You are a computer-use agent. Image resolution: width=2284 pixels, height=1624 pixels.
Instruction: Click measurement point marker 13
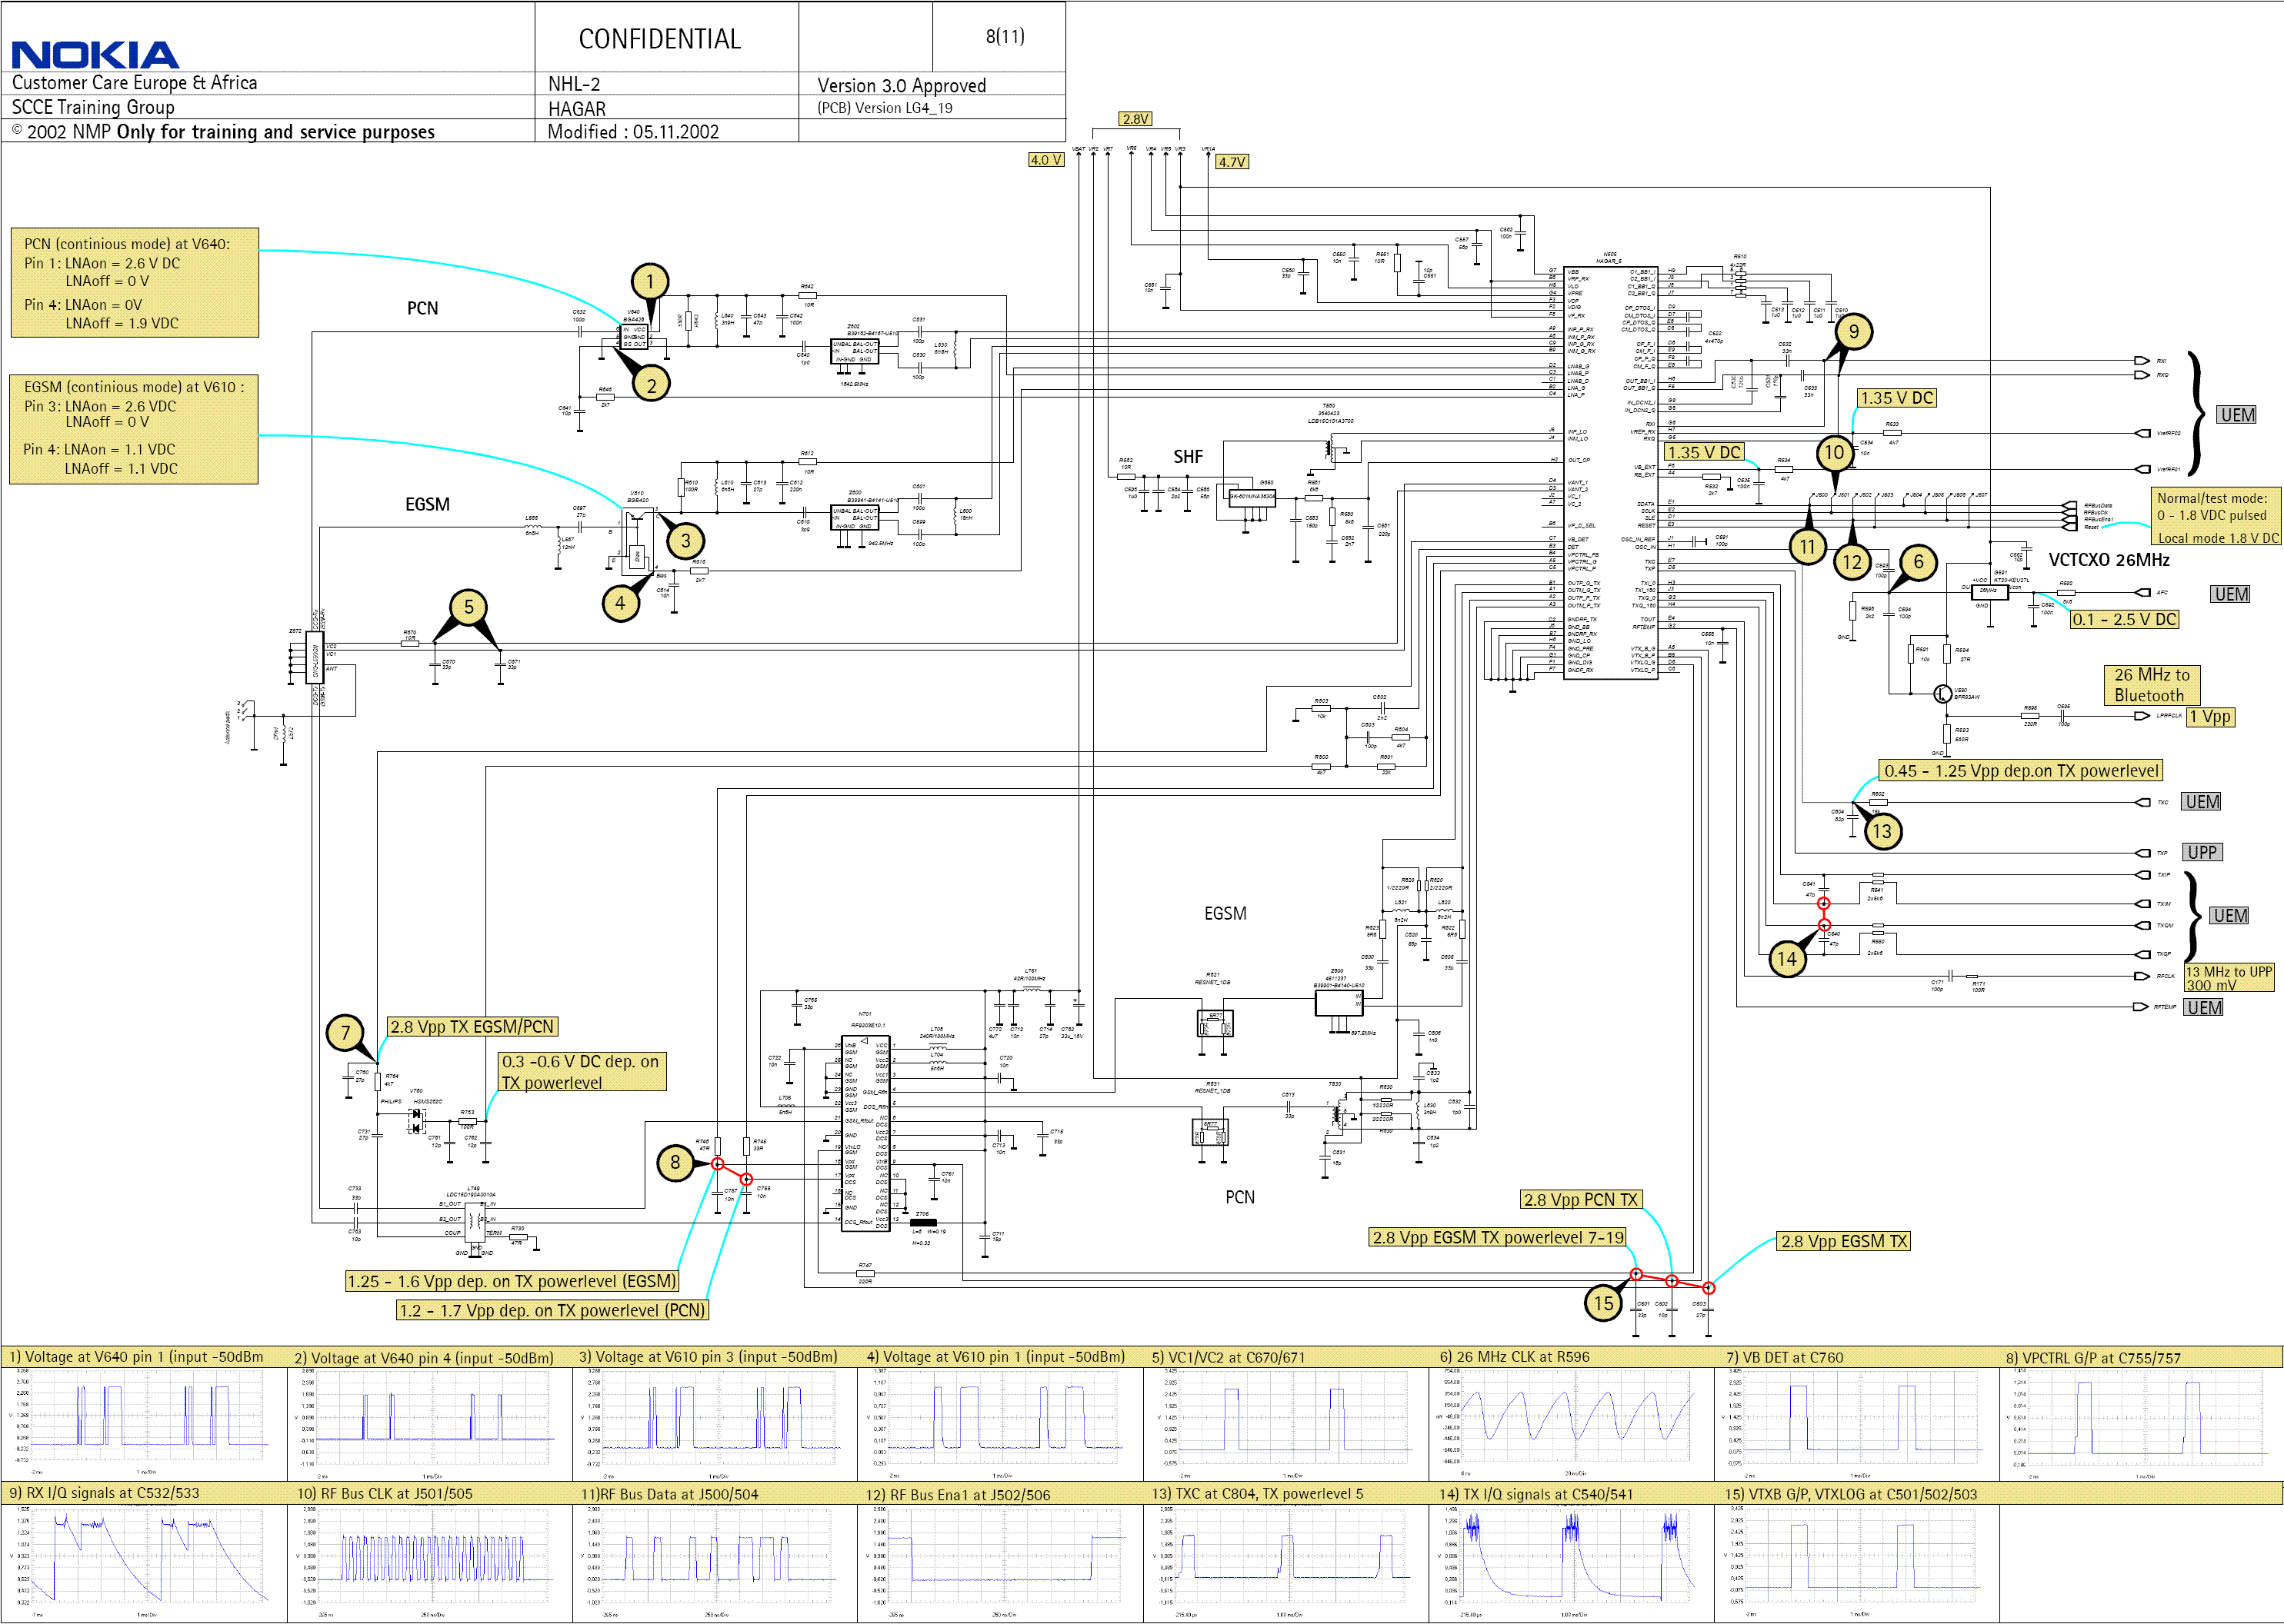pos(1882,831)
